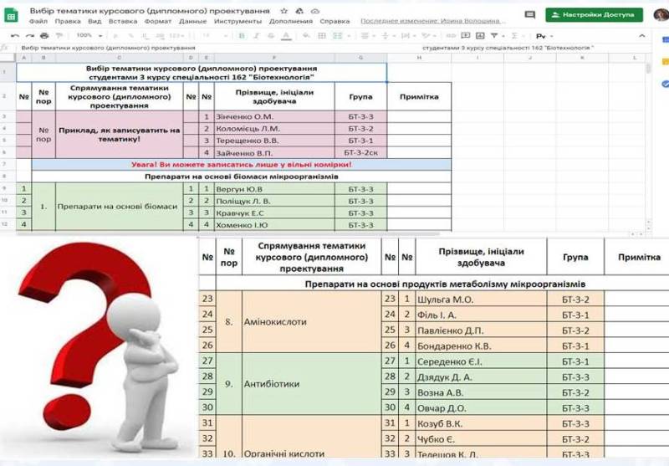Select the Примітка header cell
Screen dimensions: 669x466
419,97
